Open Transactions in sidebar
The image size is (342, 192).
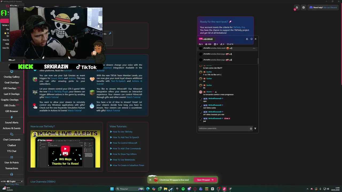pyautogui.click(x=12, y=168)
